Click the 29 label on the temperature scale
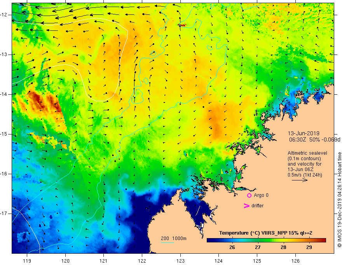This screenshot has width=342, height=265. pyautogui.click(x=309, y=247)
